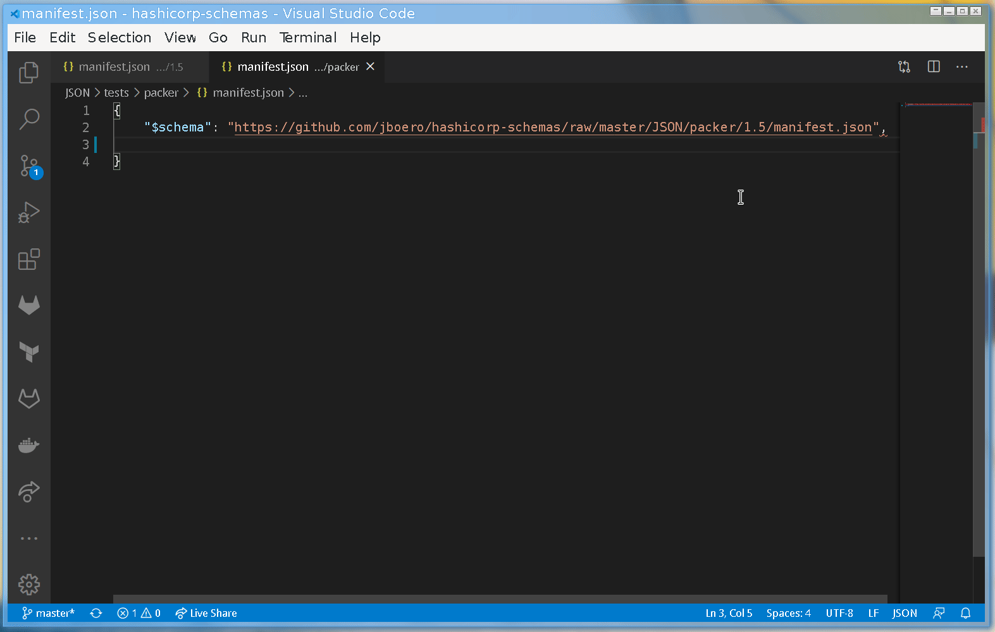Click line number 1 in the gutter
Viewport: 995px width, 632px height.
coord(86,111)
